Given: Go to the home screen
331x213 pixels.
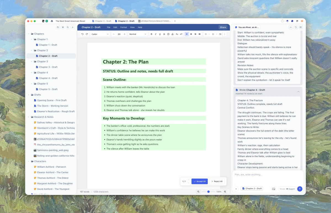Looking at the screenshot, I should (x=52, y=21).
